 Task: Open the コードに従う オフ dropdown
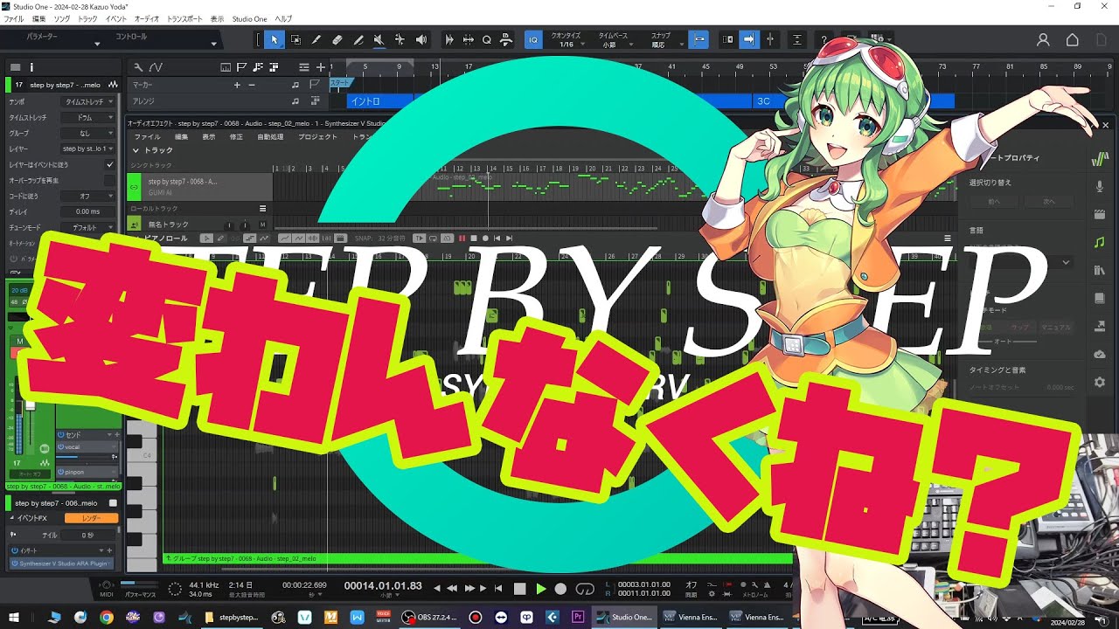tap(88, 196)
